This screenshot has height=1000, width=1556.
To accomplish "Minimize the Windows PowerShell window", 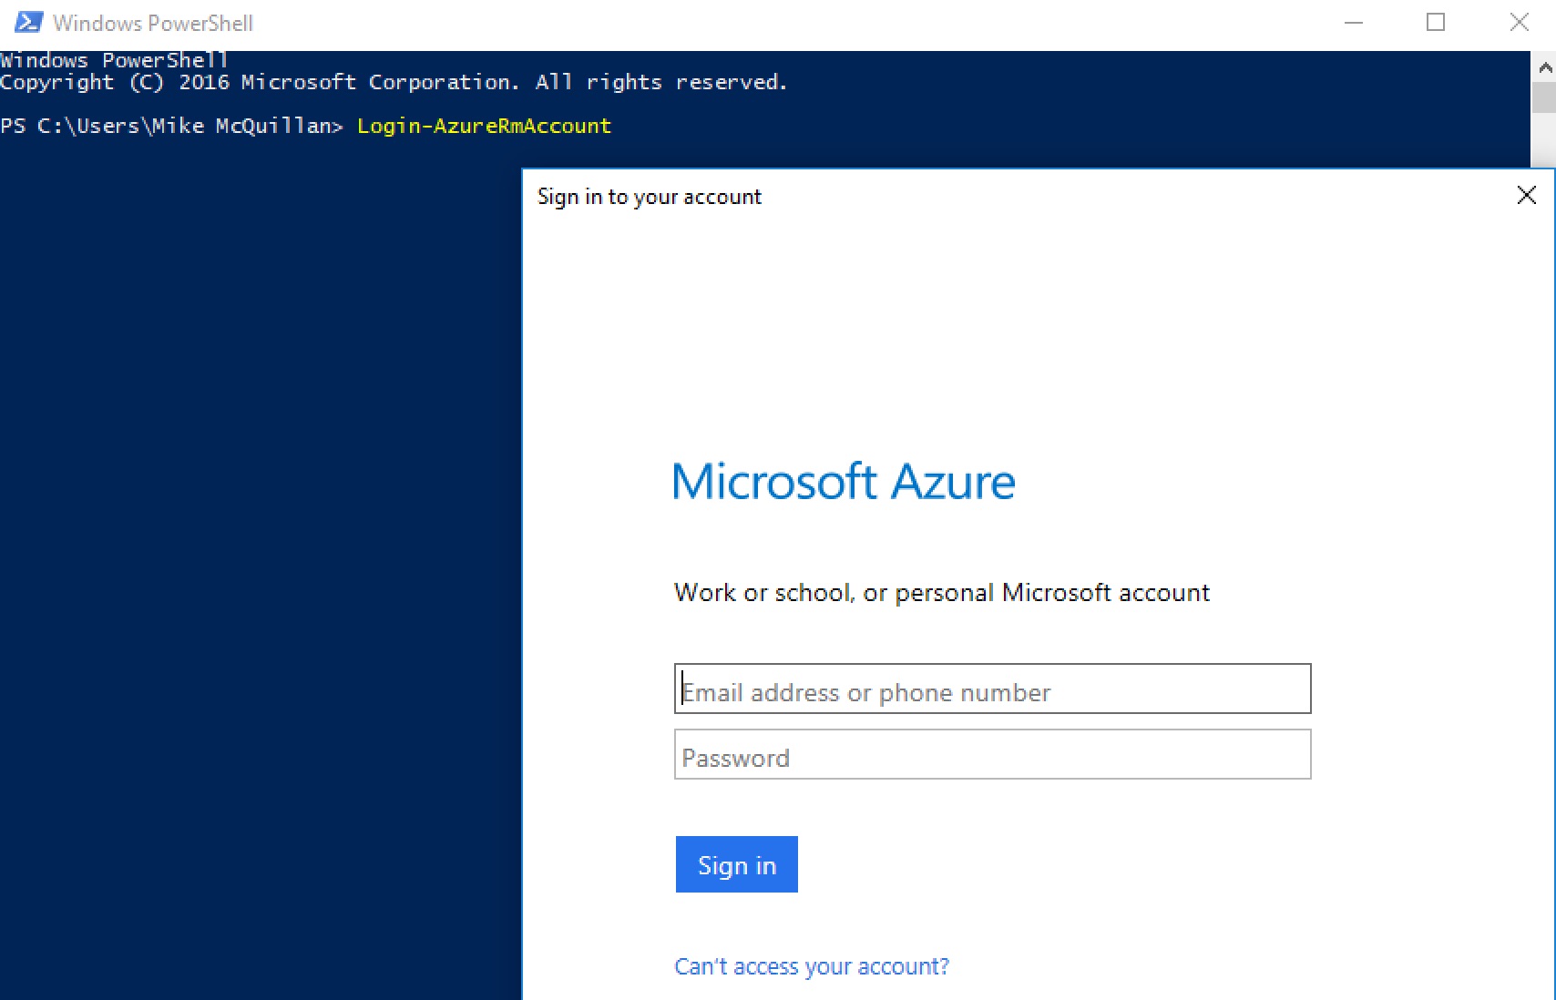I will (x=1354, y=23).
